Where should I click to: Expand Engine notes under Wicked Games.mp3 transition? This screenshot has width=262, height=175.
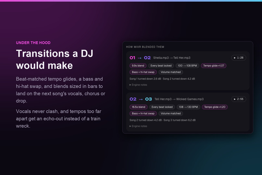click(x=138, y=126)
